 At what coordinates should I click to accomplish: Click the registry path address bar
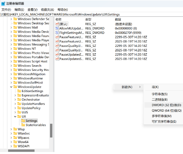click(x=91, y=14)
